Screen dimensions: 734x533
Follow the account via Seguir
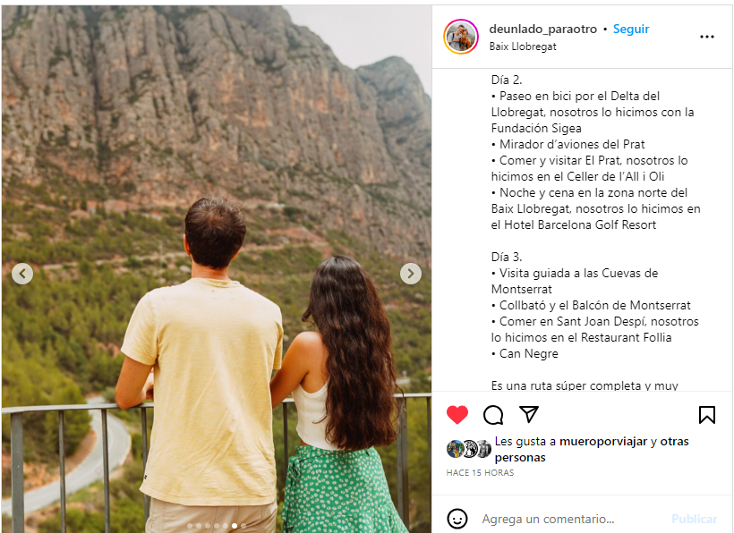pos(631,29)
